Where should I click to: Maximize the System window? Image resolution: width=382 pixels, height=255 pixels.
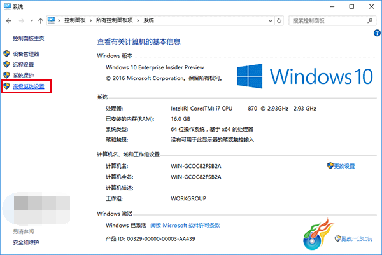[351, 6]
